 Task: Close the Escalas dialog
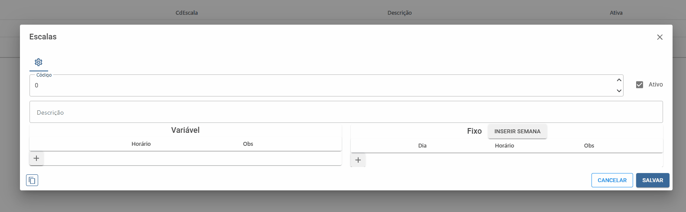(660, 37)
